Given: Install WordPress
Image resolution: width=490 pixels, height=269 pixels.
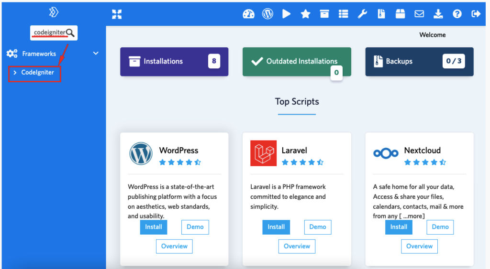Looking at the screenshot, I should [x=154, y=227].
